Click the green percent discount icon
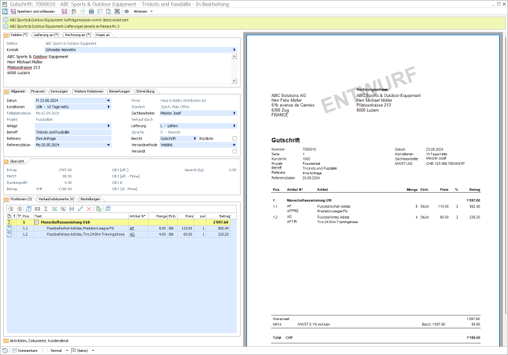The image size is (508, 355). [55, 209]
